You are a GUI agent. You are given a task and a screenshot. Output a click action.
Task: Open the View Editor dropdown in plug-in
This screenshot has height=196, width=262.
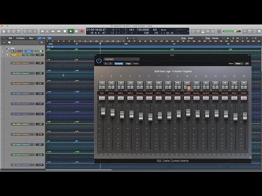tap(239, 64)
